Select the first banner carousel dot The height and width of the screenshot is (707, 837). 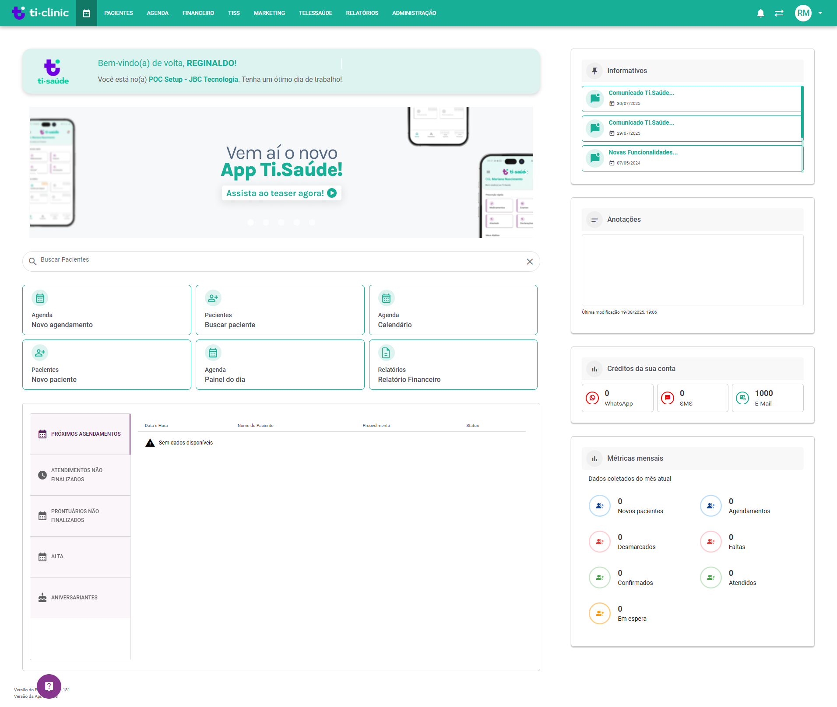pyautogui.click(x=251, y=222)
